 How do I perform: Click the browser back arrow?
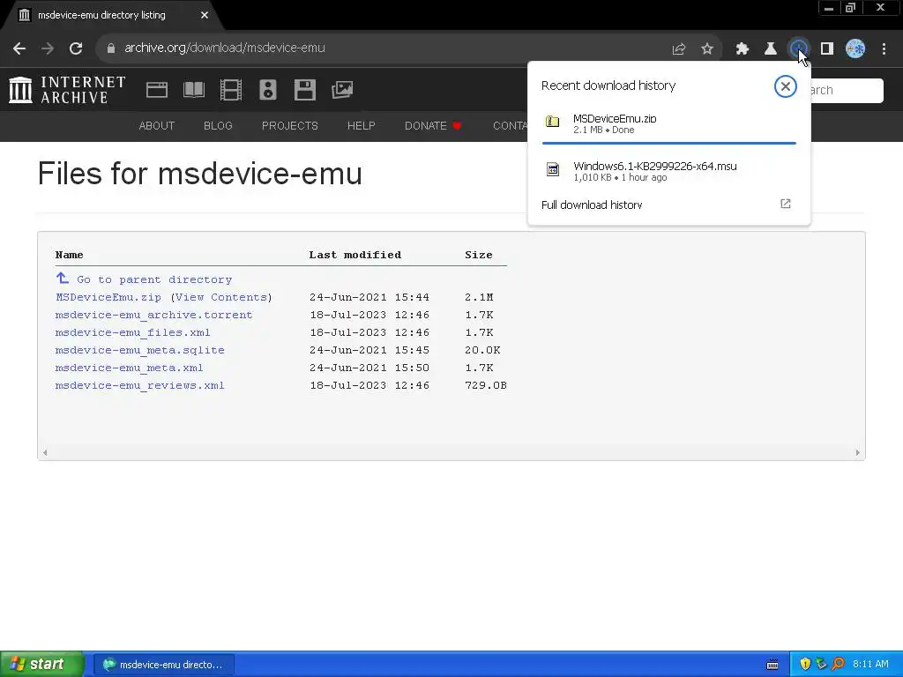[x=19, y=48]
